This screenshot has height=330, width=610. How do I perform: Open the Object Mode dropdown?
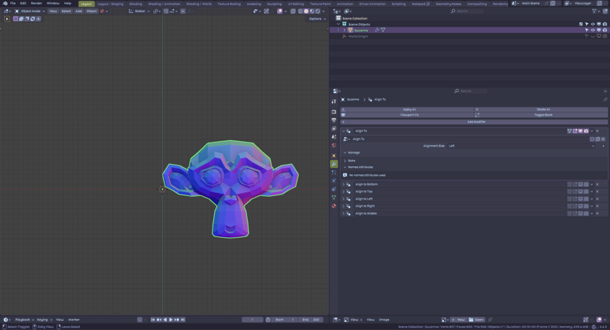[30, 12]
